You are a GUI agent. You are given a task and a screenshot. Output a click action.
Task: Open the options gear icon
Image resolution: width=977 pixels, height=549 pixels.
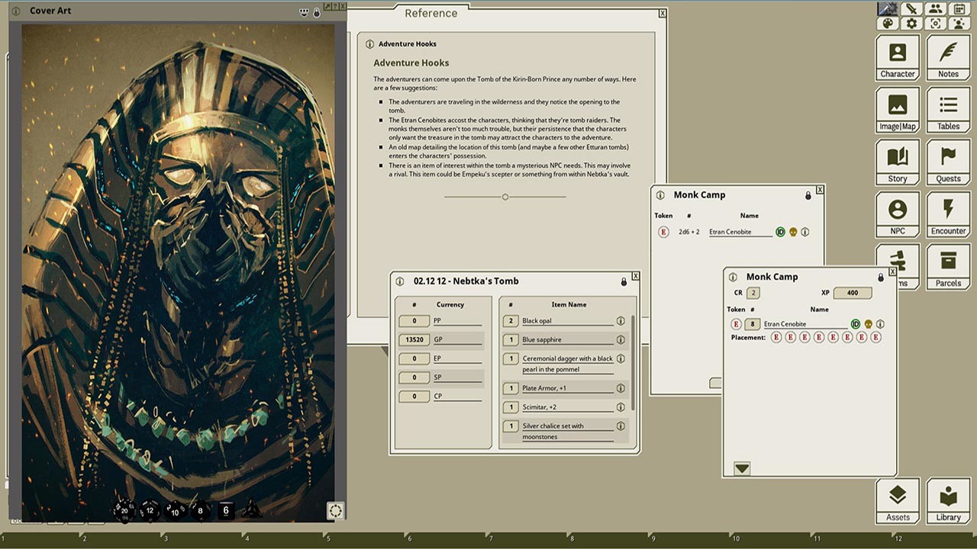[x=911, y=24]
